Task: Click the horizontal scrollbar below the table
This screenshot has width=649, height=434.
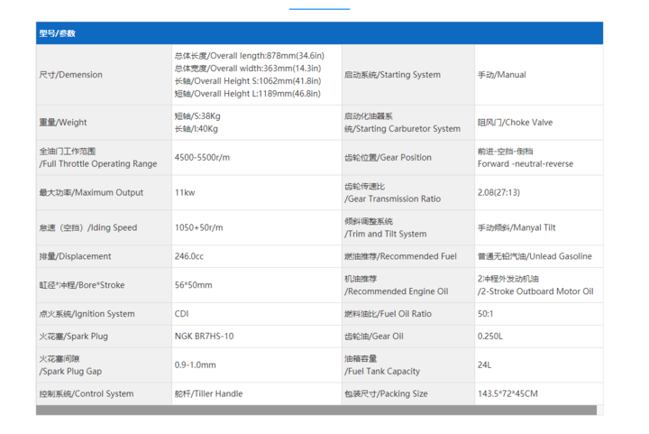Action: click(x=315, y=411)
